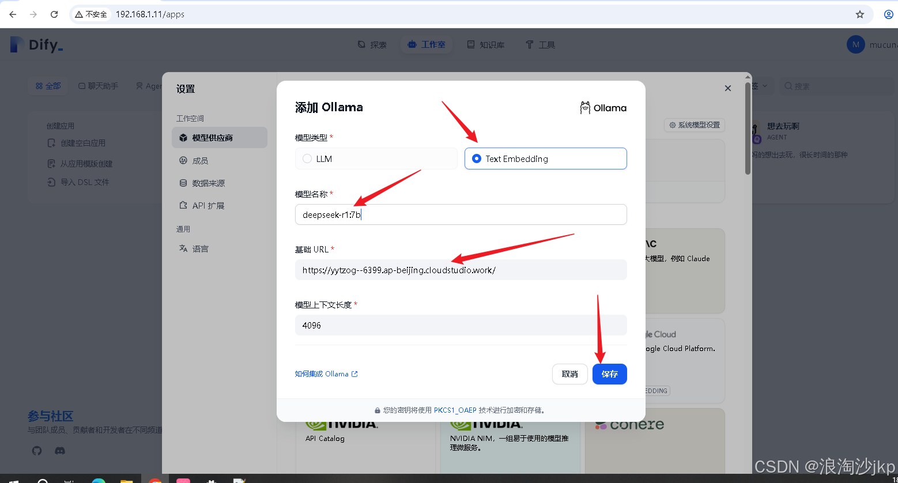This screenshot has height=483, width=898.
Task: Click the 模型供应商 cube icon
Action: [183, 138]
